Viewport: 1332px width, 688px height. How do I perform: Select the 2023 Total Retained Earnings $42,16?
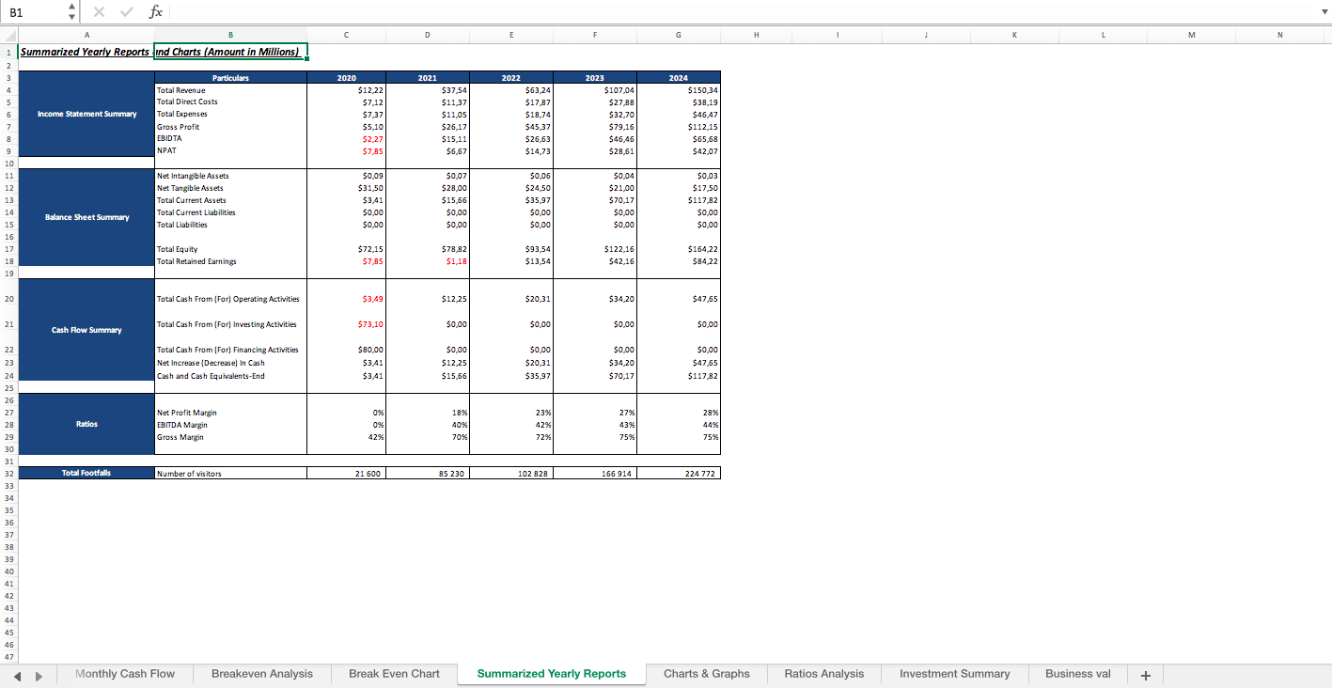tap(595, 261)
